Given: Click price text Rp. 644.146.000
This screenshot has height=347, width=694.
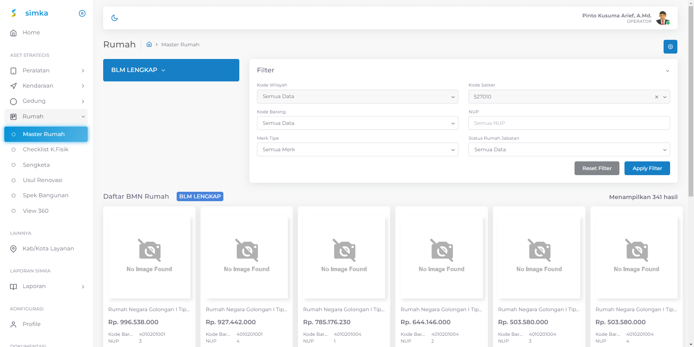Looking at the screenshot, I should (x=425, y=322).
